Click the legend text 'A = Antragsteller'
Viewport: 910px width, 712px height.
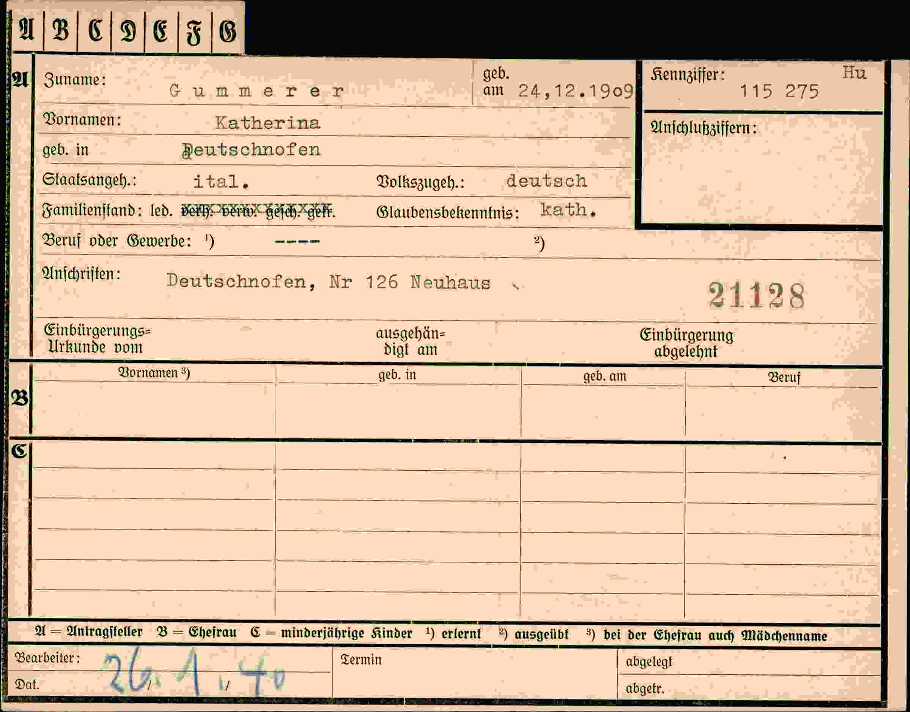pyautogui.click(x=88, y=631)
